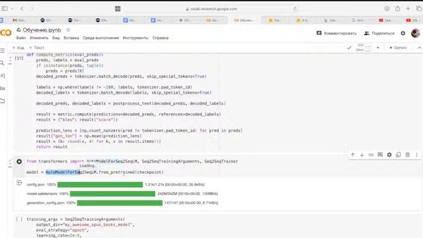Open search sidebar icon
The width and height of the screenshot is (423, 238).
2,63
